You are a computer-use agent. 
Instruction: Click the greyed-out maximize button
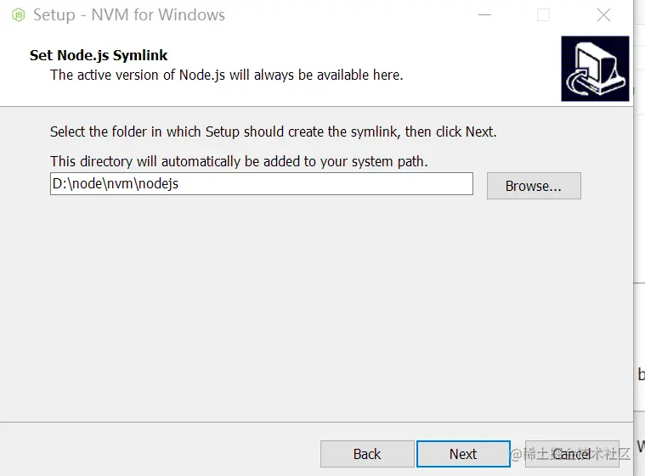(x=544, y=15)
